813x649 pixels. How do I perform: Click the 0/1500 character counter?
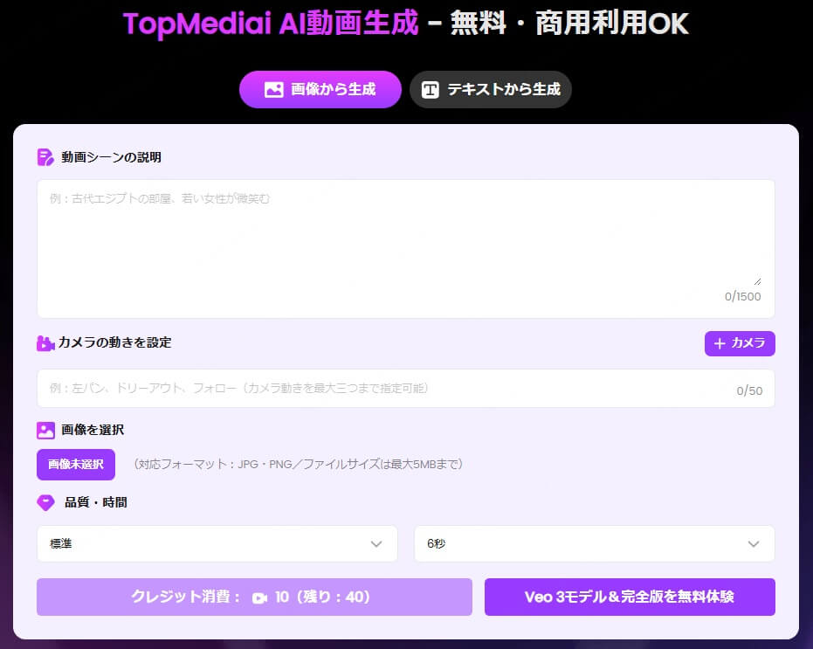742,297
